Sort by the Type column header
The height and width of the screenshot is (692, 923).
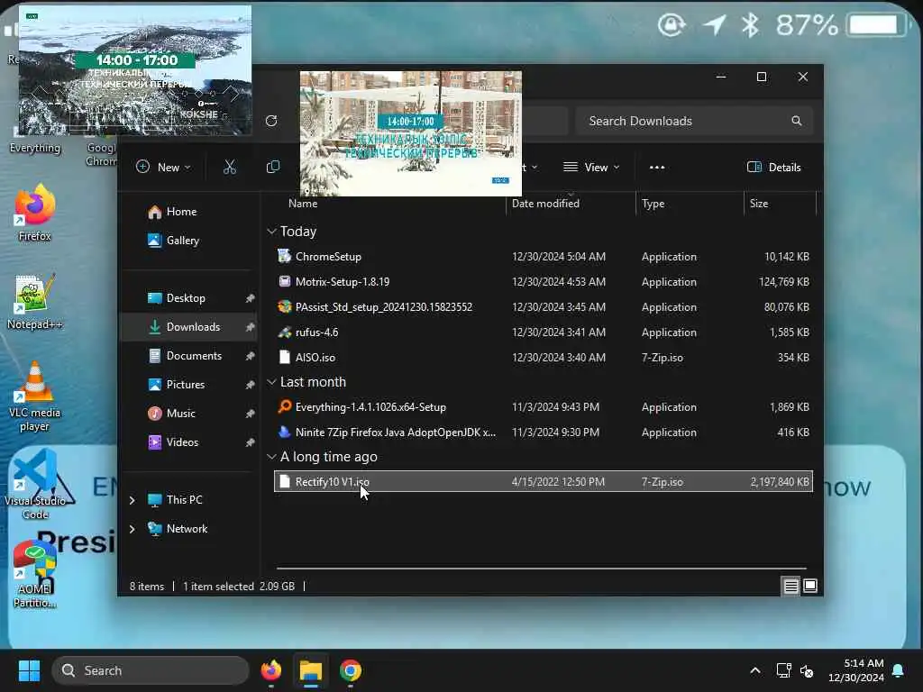[x=653, y=204]
